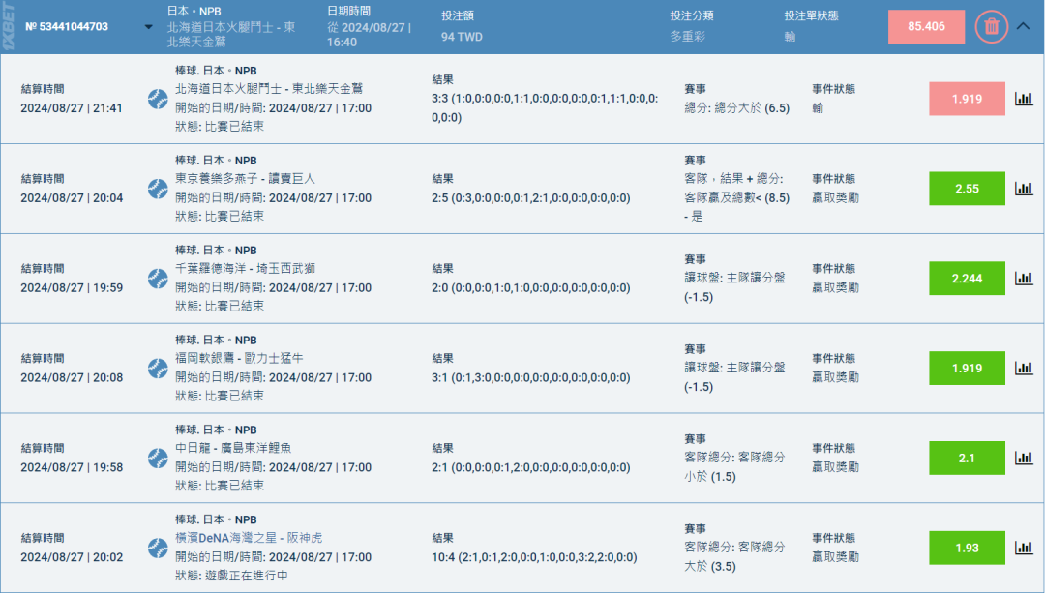Click bet type 多重彩 in header
Image resolution: width=1045 pixels, height=593 pixels.
pos(688,37)
